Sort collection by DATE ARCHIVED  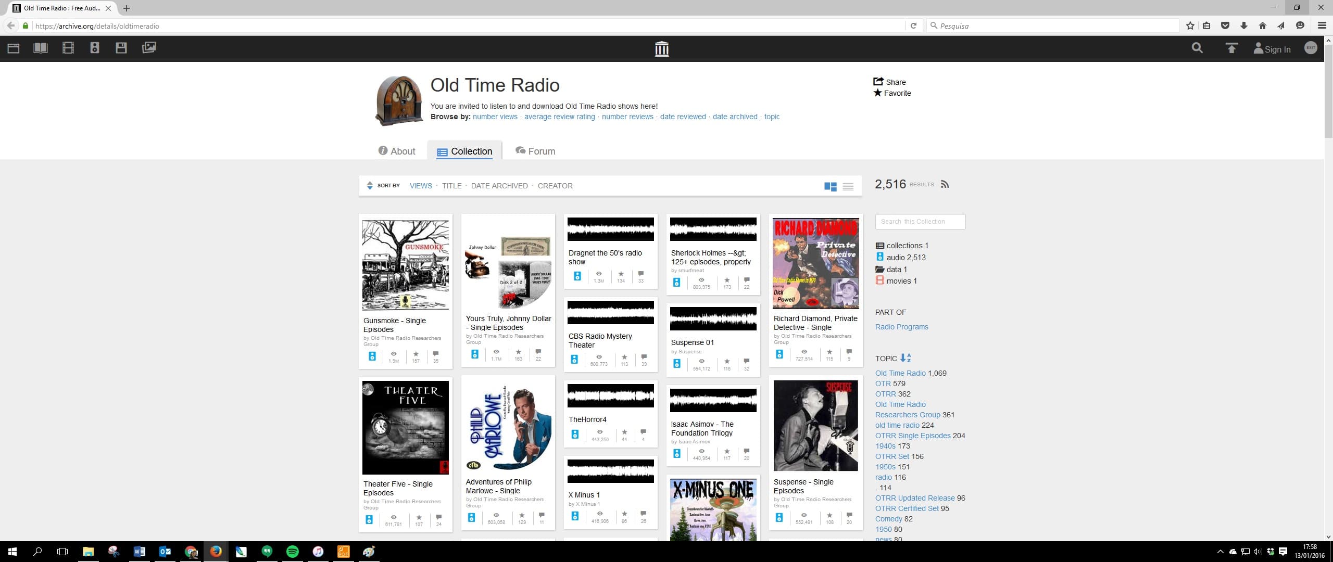499,186
